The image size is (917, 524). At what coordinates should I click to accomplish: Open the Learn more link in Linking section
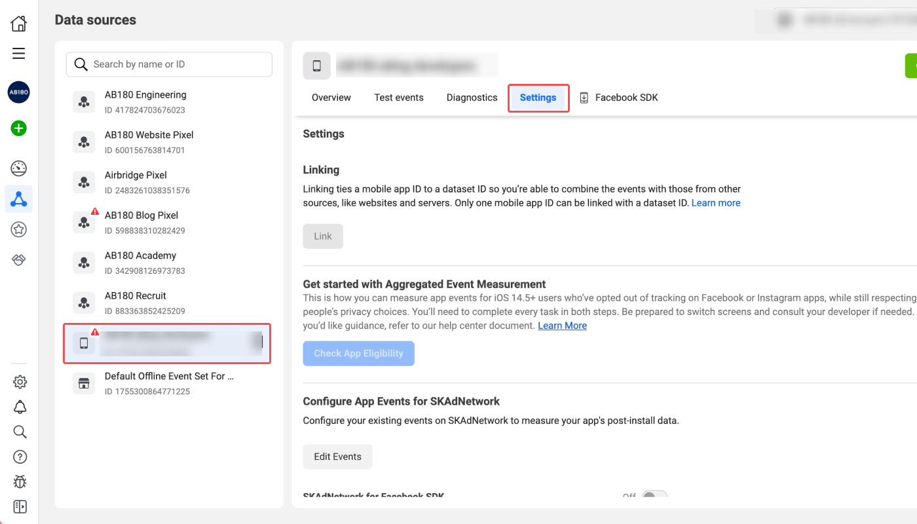716,203
